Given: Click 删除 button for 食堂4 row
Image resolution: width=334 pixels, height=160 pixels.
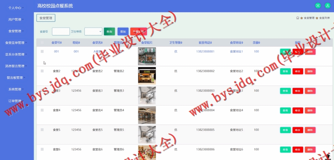Looking at the screenshot, I should (310, 110).
